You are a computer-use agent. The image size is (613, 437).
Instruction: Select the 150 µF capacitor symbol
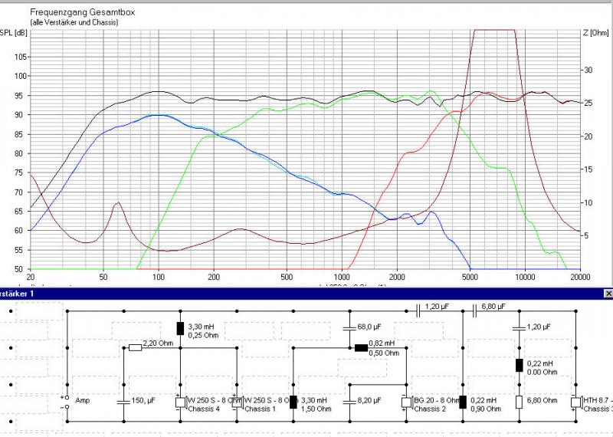click(x=124, y=402)
